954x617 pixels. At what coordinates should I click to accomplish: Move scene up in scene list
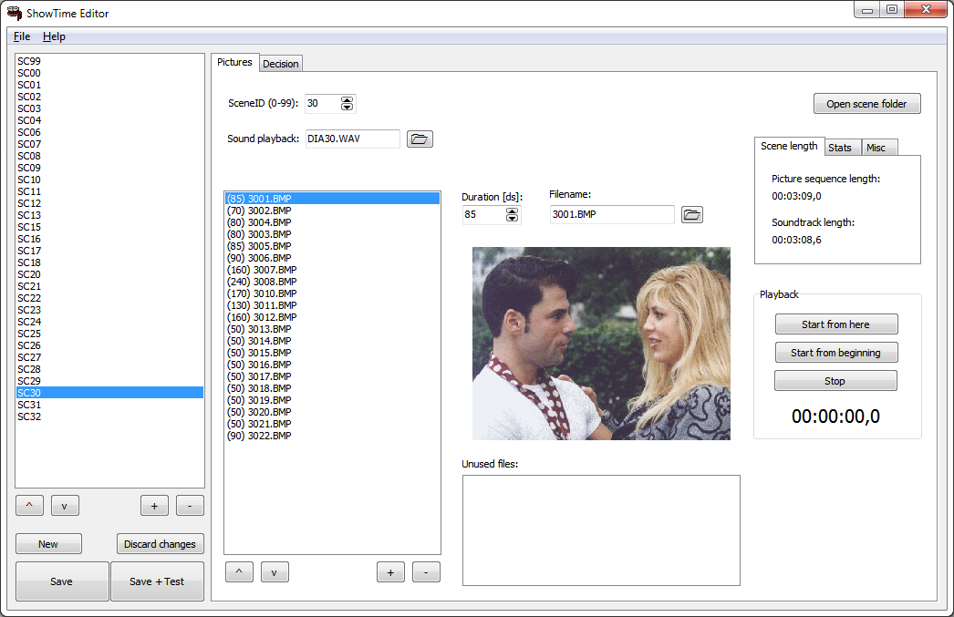pos(29,506)
